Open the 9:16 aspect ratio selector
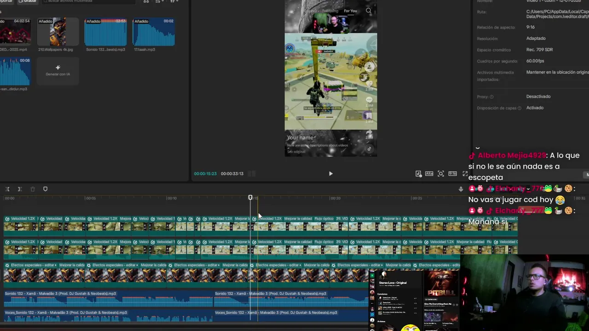Screen dimensions: 589x331 453,174
